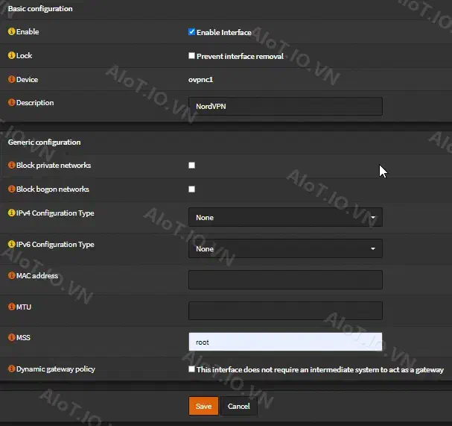Click the MSS field containing root

pyautogui.click(x=285, y=342)
